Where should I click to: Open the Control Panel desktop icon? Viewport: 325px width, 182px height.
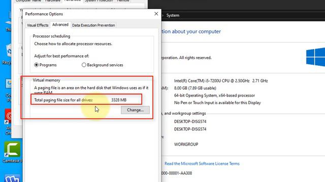point(9,90)
